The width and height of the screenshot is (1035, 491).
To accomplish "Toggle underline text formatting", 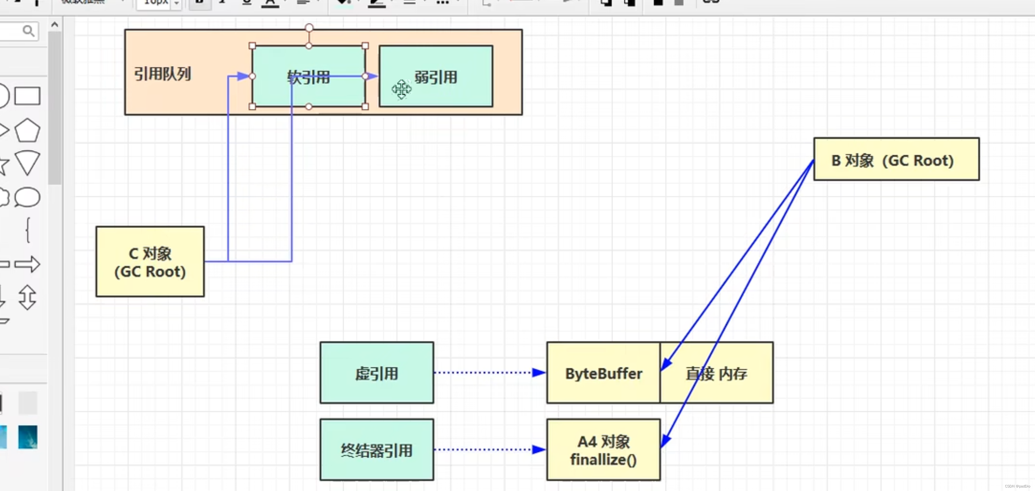I will pos(247,3).
